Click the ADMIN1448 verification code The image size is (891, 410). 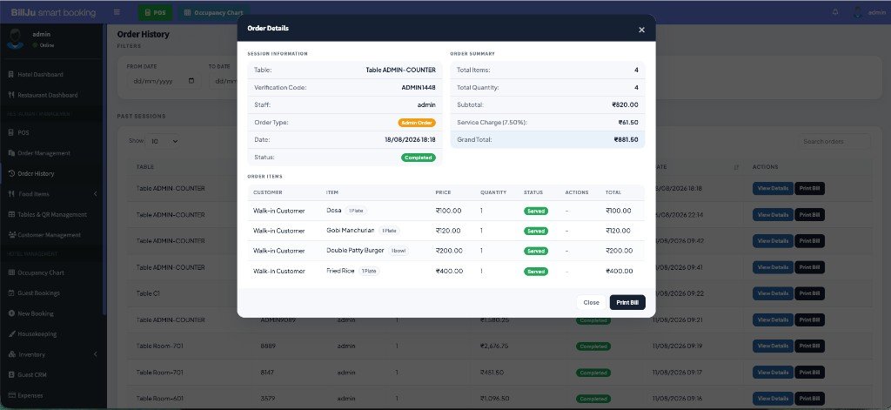coord(419,88)
